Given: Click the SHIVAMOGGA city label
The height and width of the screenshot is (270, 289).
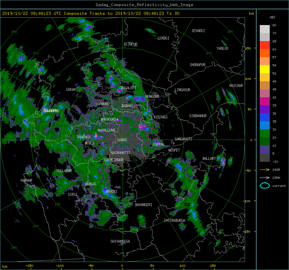Looking at the screenshot, I should tap(120, 241).
